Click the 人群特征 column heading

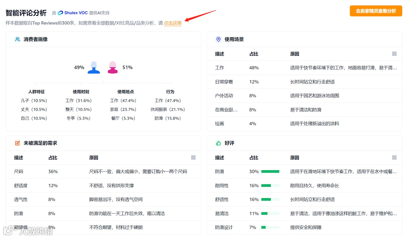coord(37,92)
